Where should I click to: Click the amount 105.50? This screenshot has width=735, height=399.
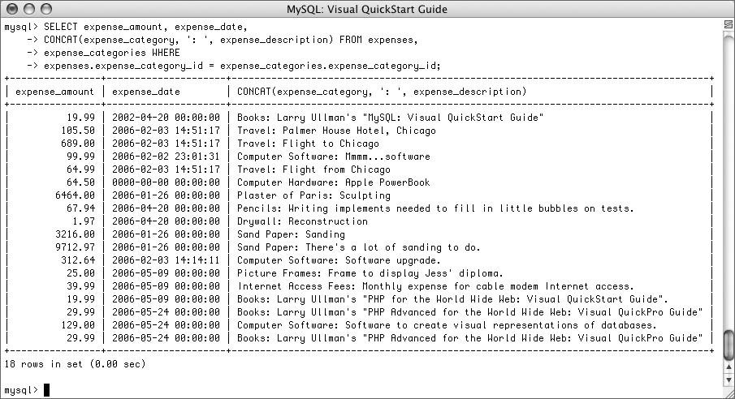[78, 131]
